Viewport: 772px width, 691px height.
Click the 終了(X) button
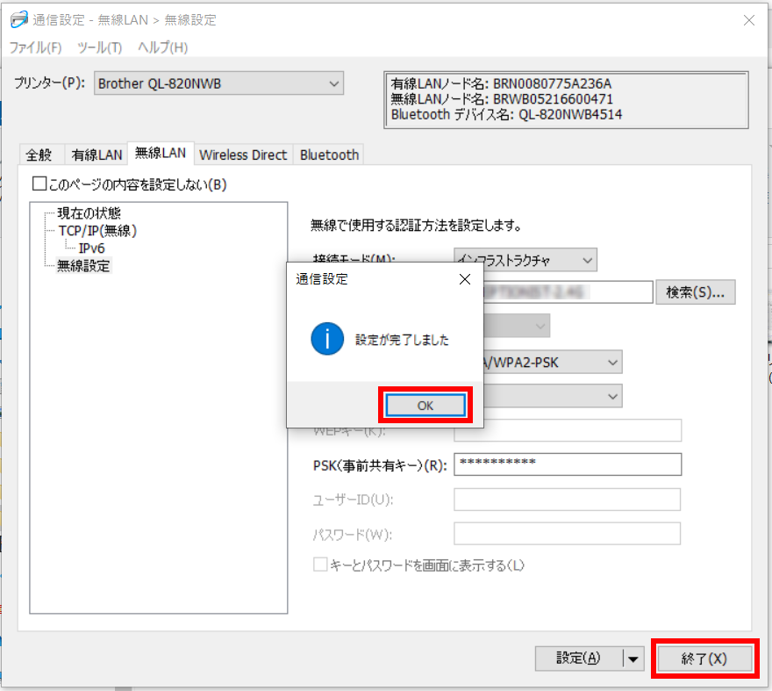tap(704, 659)
